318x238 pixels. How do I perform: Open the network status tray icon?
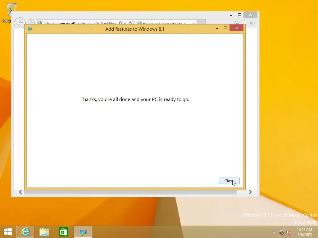click(281, 232)
